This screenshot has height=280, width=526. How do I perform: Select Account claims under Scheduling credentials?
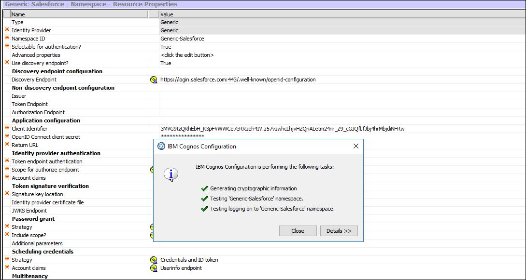(x=28, y=268)
